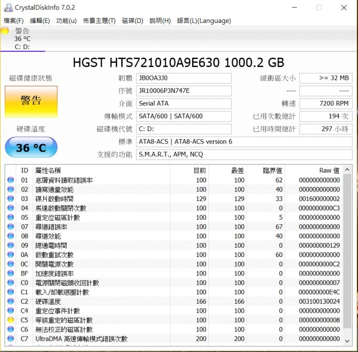This screenshot has height=352, width=358.
Task: Click the yellow caution dot for ID C5
Action: pyautogui.click(x=10, y=320)
